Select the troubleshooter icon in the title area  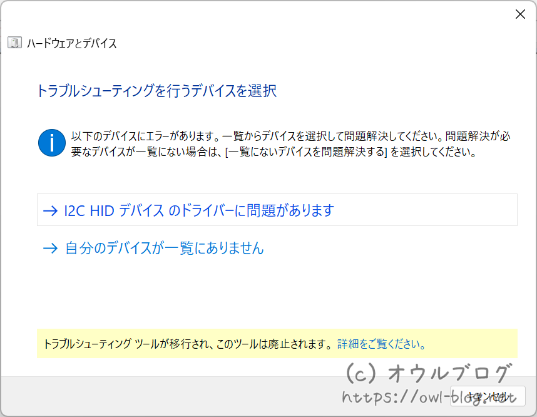click(x=14, y=43)
